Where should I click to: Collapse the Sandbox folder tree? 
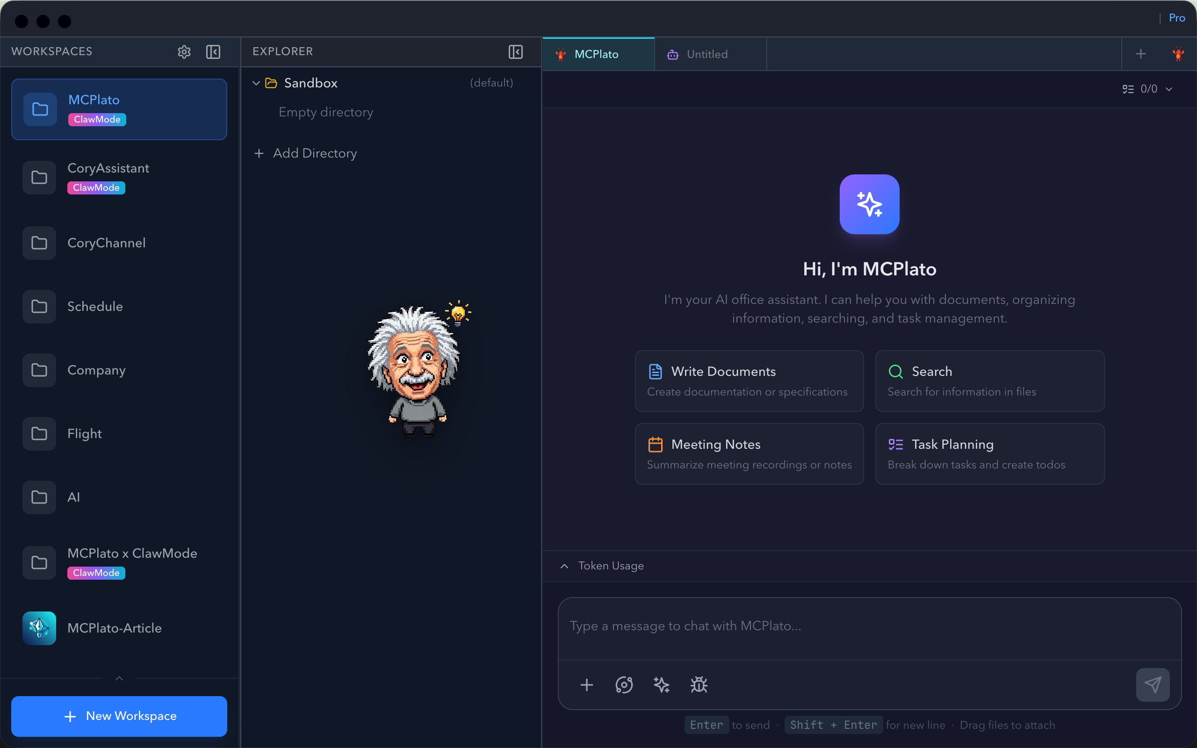tap(256, 83)
